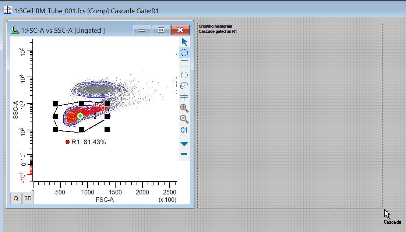
Task: Click the G1 gate button
Action: tap(184, 130)
